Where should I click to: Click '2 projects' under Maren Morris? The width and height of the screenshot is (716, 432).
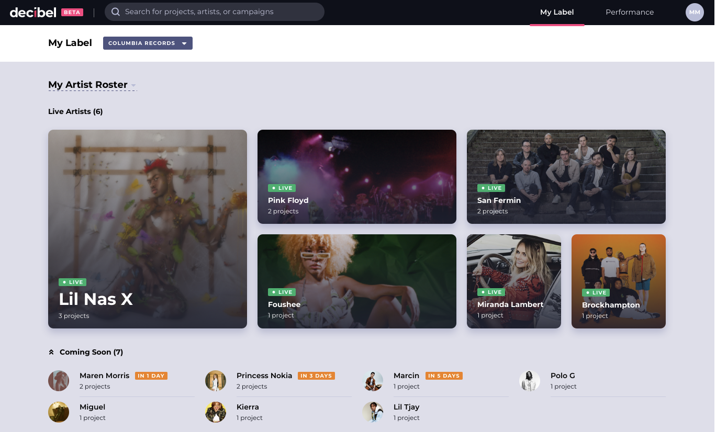95,386
